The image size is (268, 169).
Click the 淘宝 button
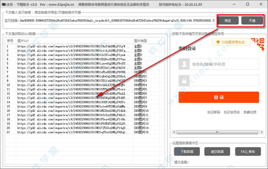(228, 21)
